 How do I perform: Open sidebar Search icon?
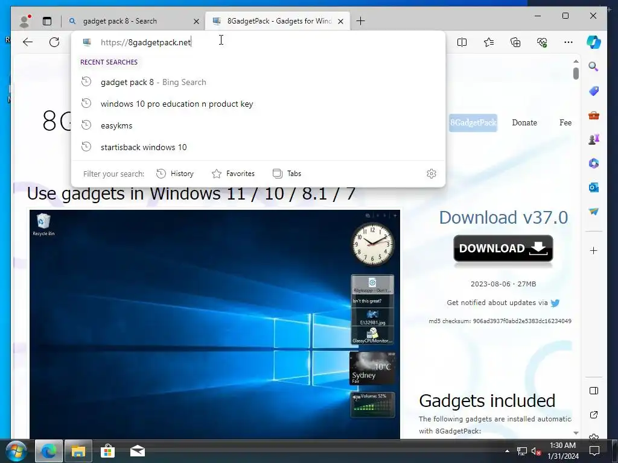point(594,66)
